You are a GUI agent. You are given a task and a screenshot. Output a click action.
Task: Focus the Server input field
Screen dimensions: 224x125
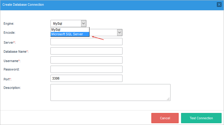86,42
